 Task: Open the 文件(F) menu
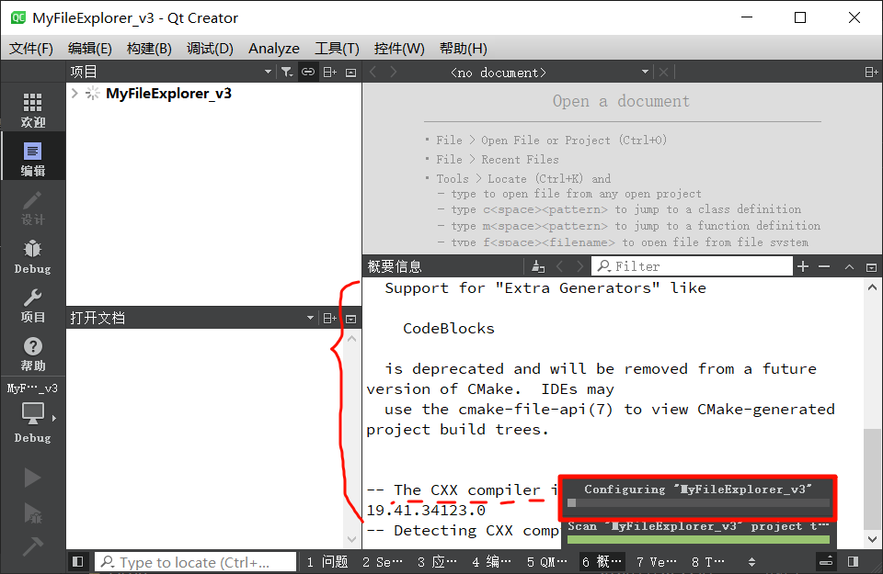[31, 49]
